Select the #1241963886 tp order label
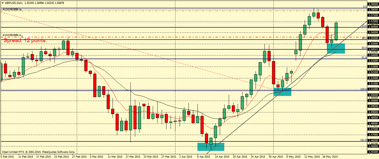The height and width of the screenshot is (159, 379). [12, 9]
